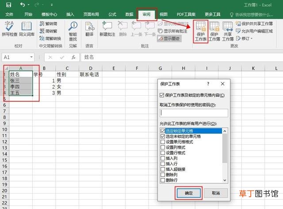Click the Name Box showing A1
This screenshot has height=209, width=283.
click(x=16, y=57)
